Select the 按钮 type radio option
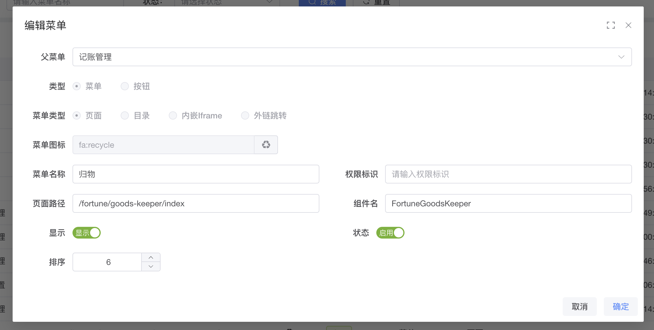Image resolution: width=654 pixels, height=330 pixels. click(x=125, y=86)
